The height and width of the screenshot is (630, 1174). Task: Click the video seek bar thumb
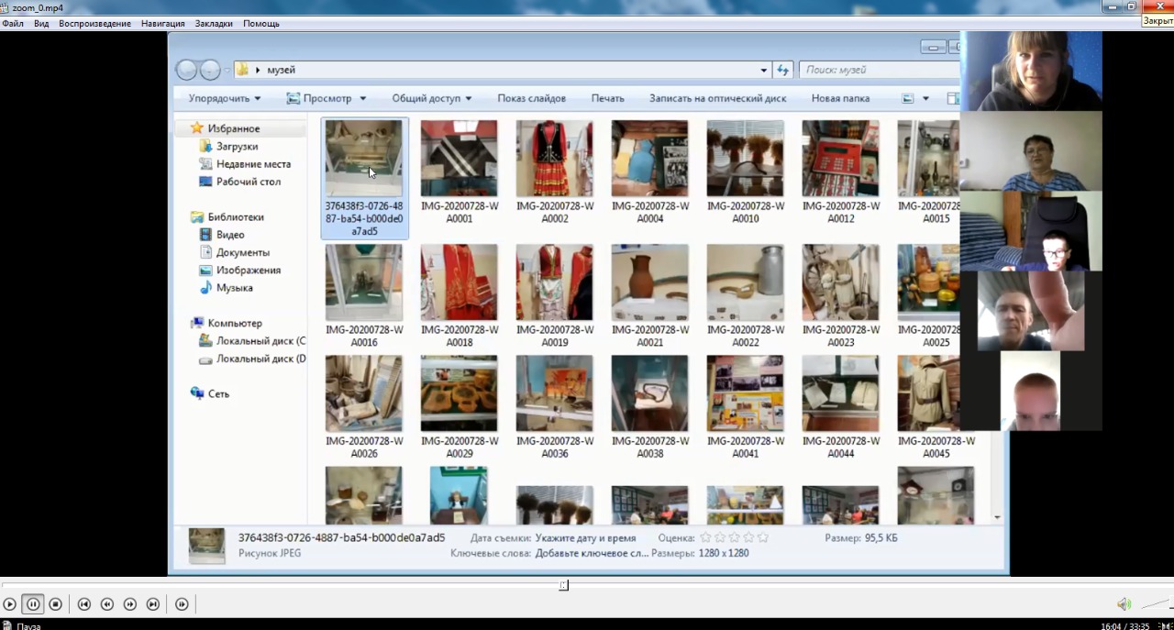(563, 585)
